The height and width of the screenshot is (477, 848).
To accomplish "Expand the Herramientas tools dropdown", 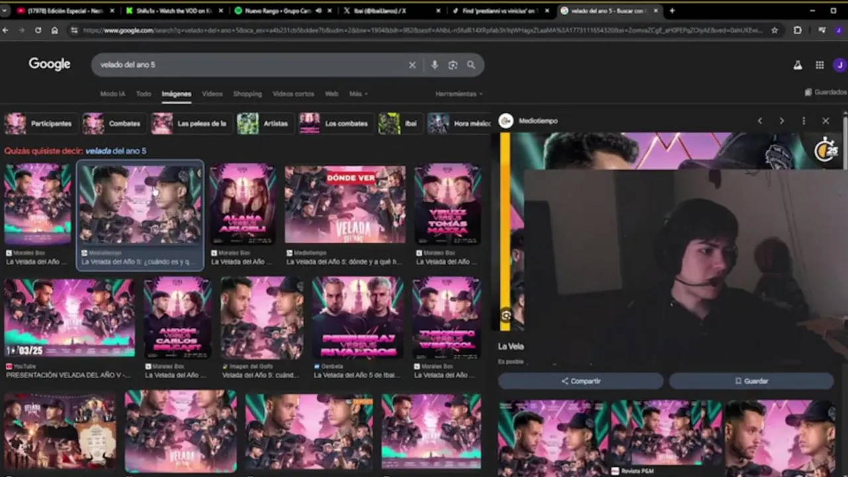I will tap(458, 93).
